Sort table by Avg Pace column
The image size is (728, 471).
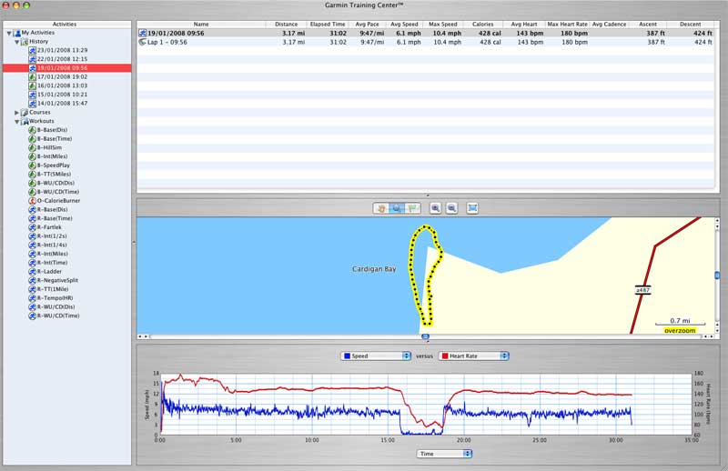tap(367, 25)
